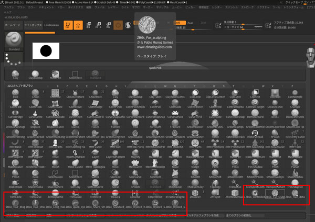Open the alpha selector showing a black circle

point(46,51)
